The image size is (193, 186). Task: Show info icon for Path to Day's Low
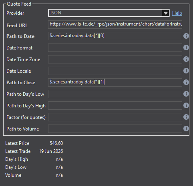coord(186,94)
